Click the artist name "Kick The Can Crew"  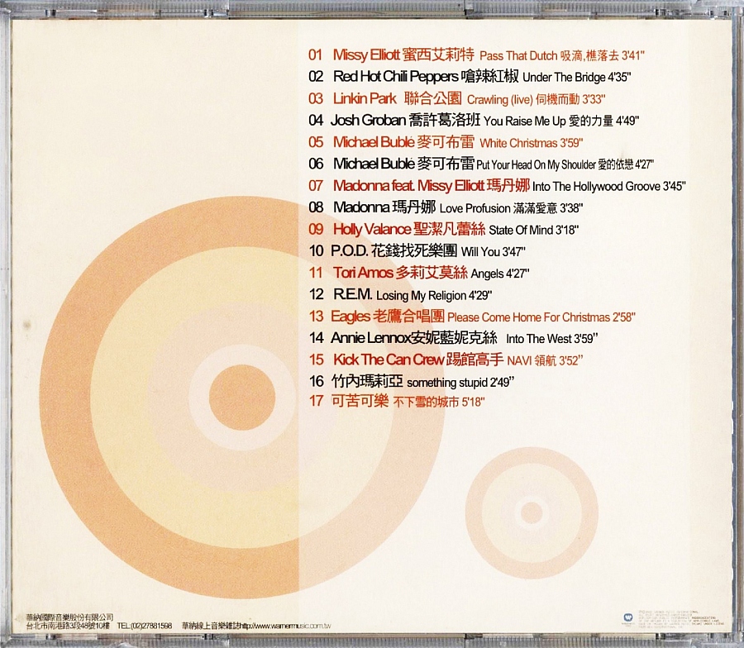(x=389, y=360)
